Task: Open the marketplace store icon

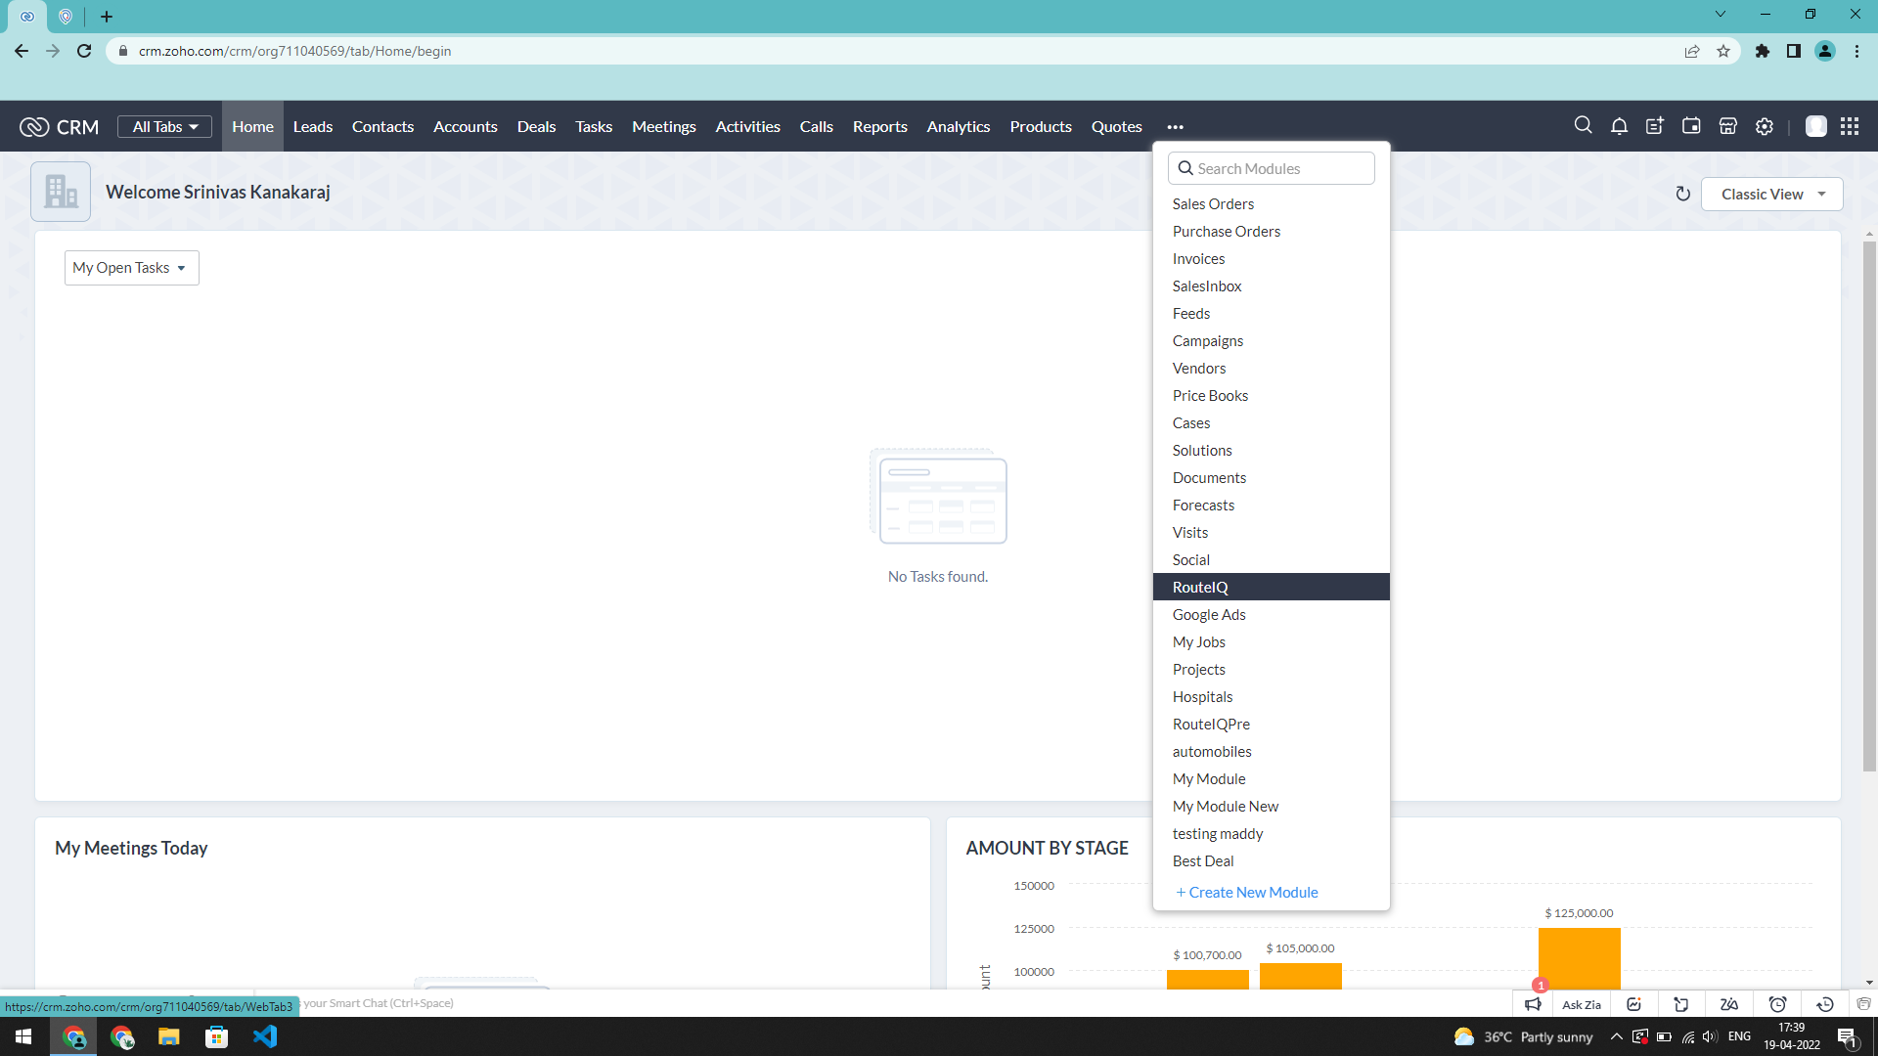Action: click(x=1728, y=126)
